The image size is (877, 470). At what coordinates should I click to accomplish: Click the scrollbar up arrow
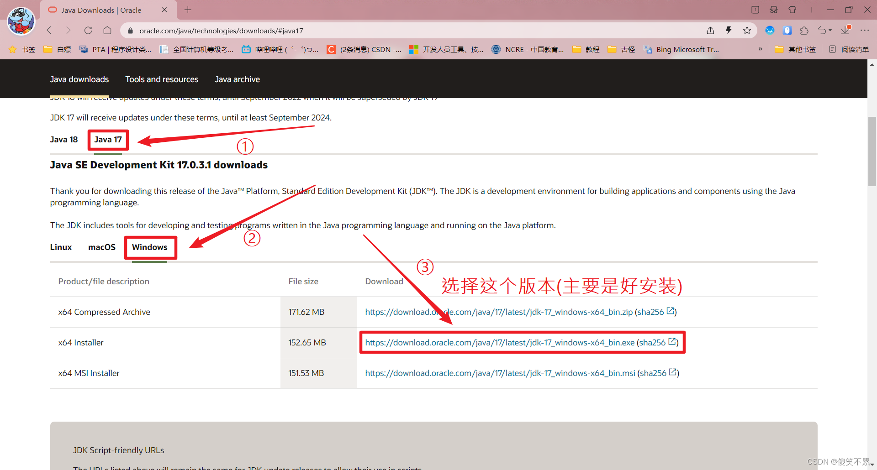pos(872,65)
